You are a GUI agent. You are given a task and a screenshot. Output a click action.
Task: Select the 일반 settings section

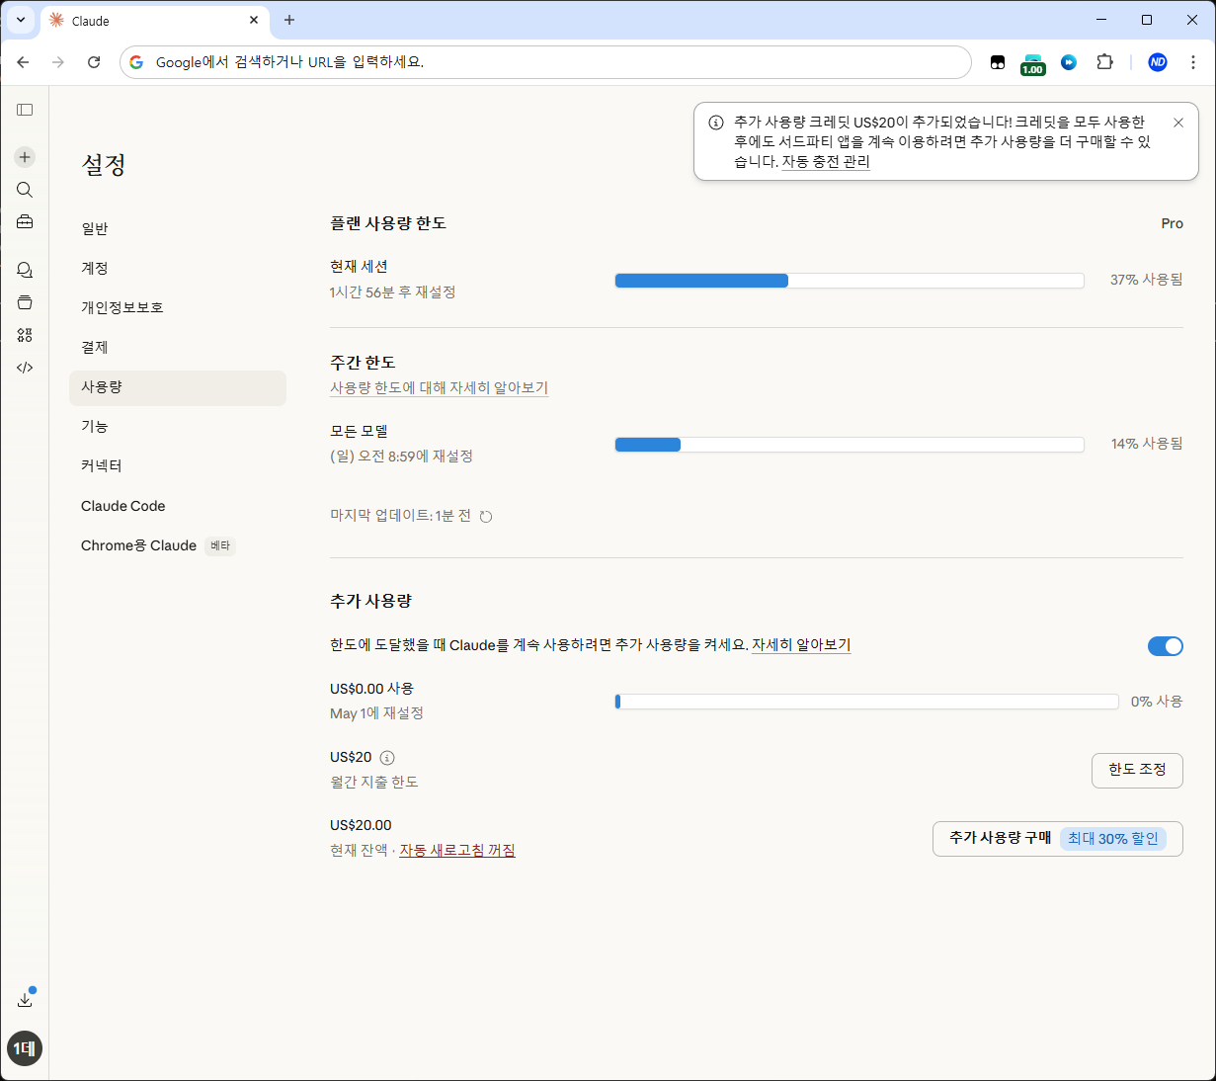(x=178, y=229)
